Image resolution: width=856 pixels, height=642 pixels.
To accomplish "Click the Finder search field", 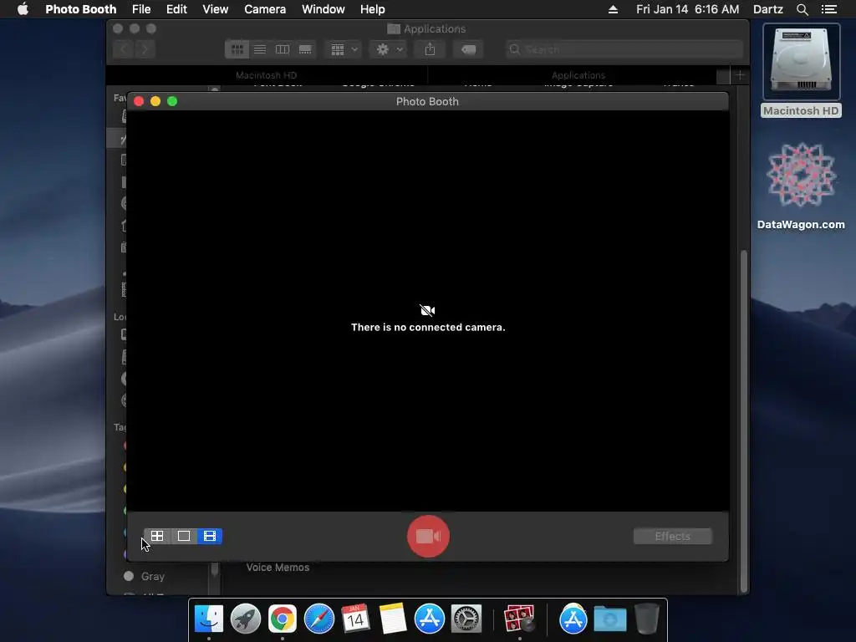I will pyautogui.click(x=624, y=49).
